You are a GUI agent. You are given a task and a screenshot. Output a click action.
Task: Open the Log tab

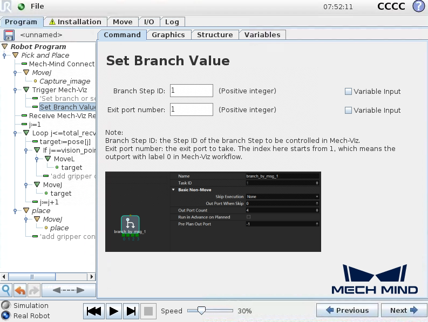[172, 22]
